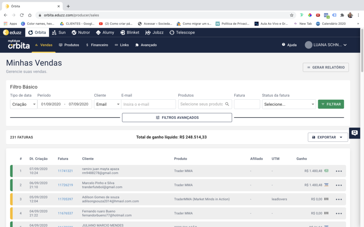Switch to Blinket app tab

click(x=129, y=32)
